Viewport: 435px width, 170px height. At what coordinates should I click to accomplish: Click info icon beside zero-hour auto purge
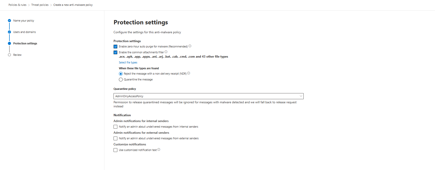(x=190, y=46)
